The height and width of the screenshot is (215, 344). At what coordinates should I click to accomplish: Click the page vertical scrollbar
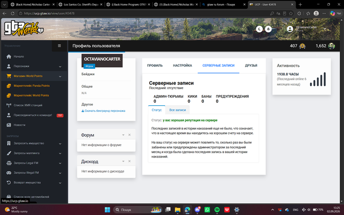pyautogui.click(x=342, y=111)
